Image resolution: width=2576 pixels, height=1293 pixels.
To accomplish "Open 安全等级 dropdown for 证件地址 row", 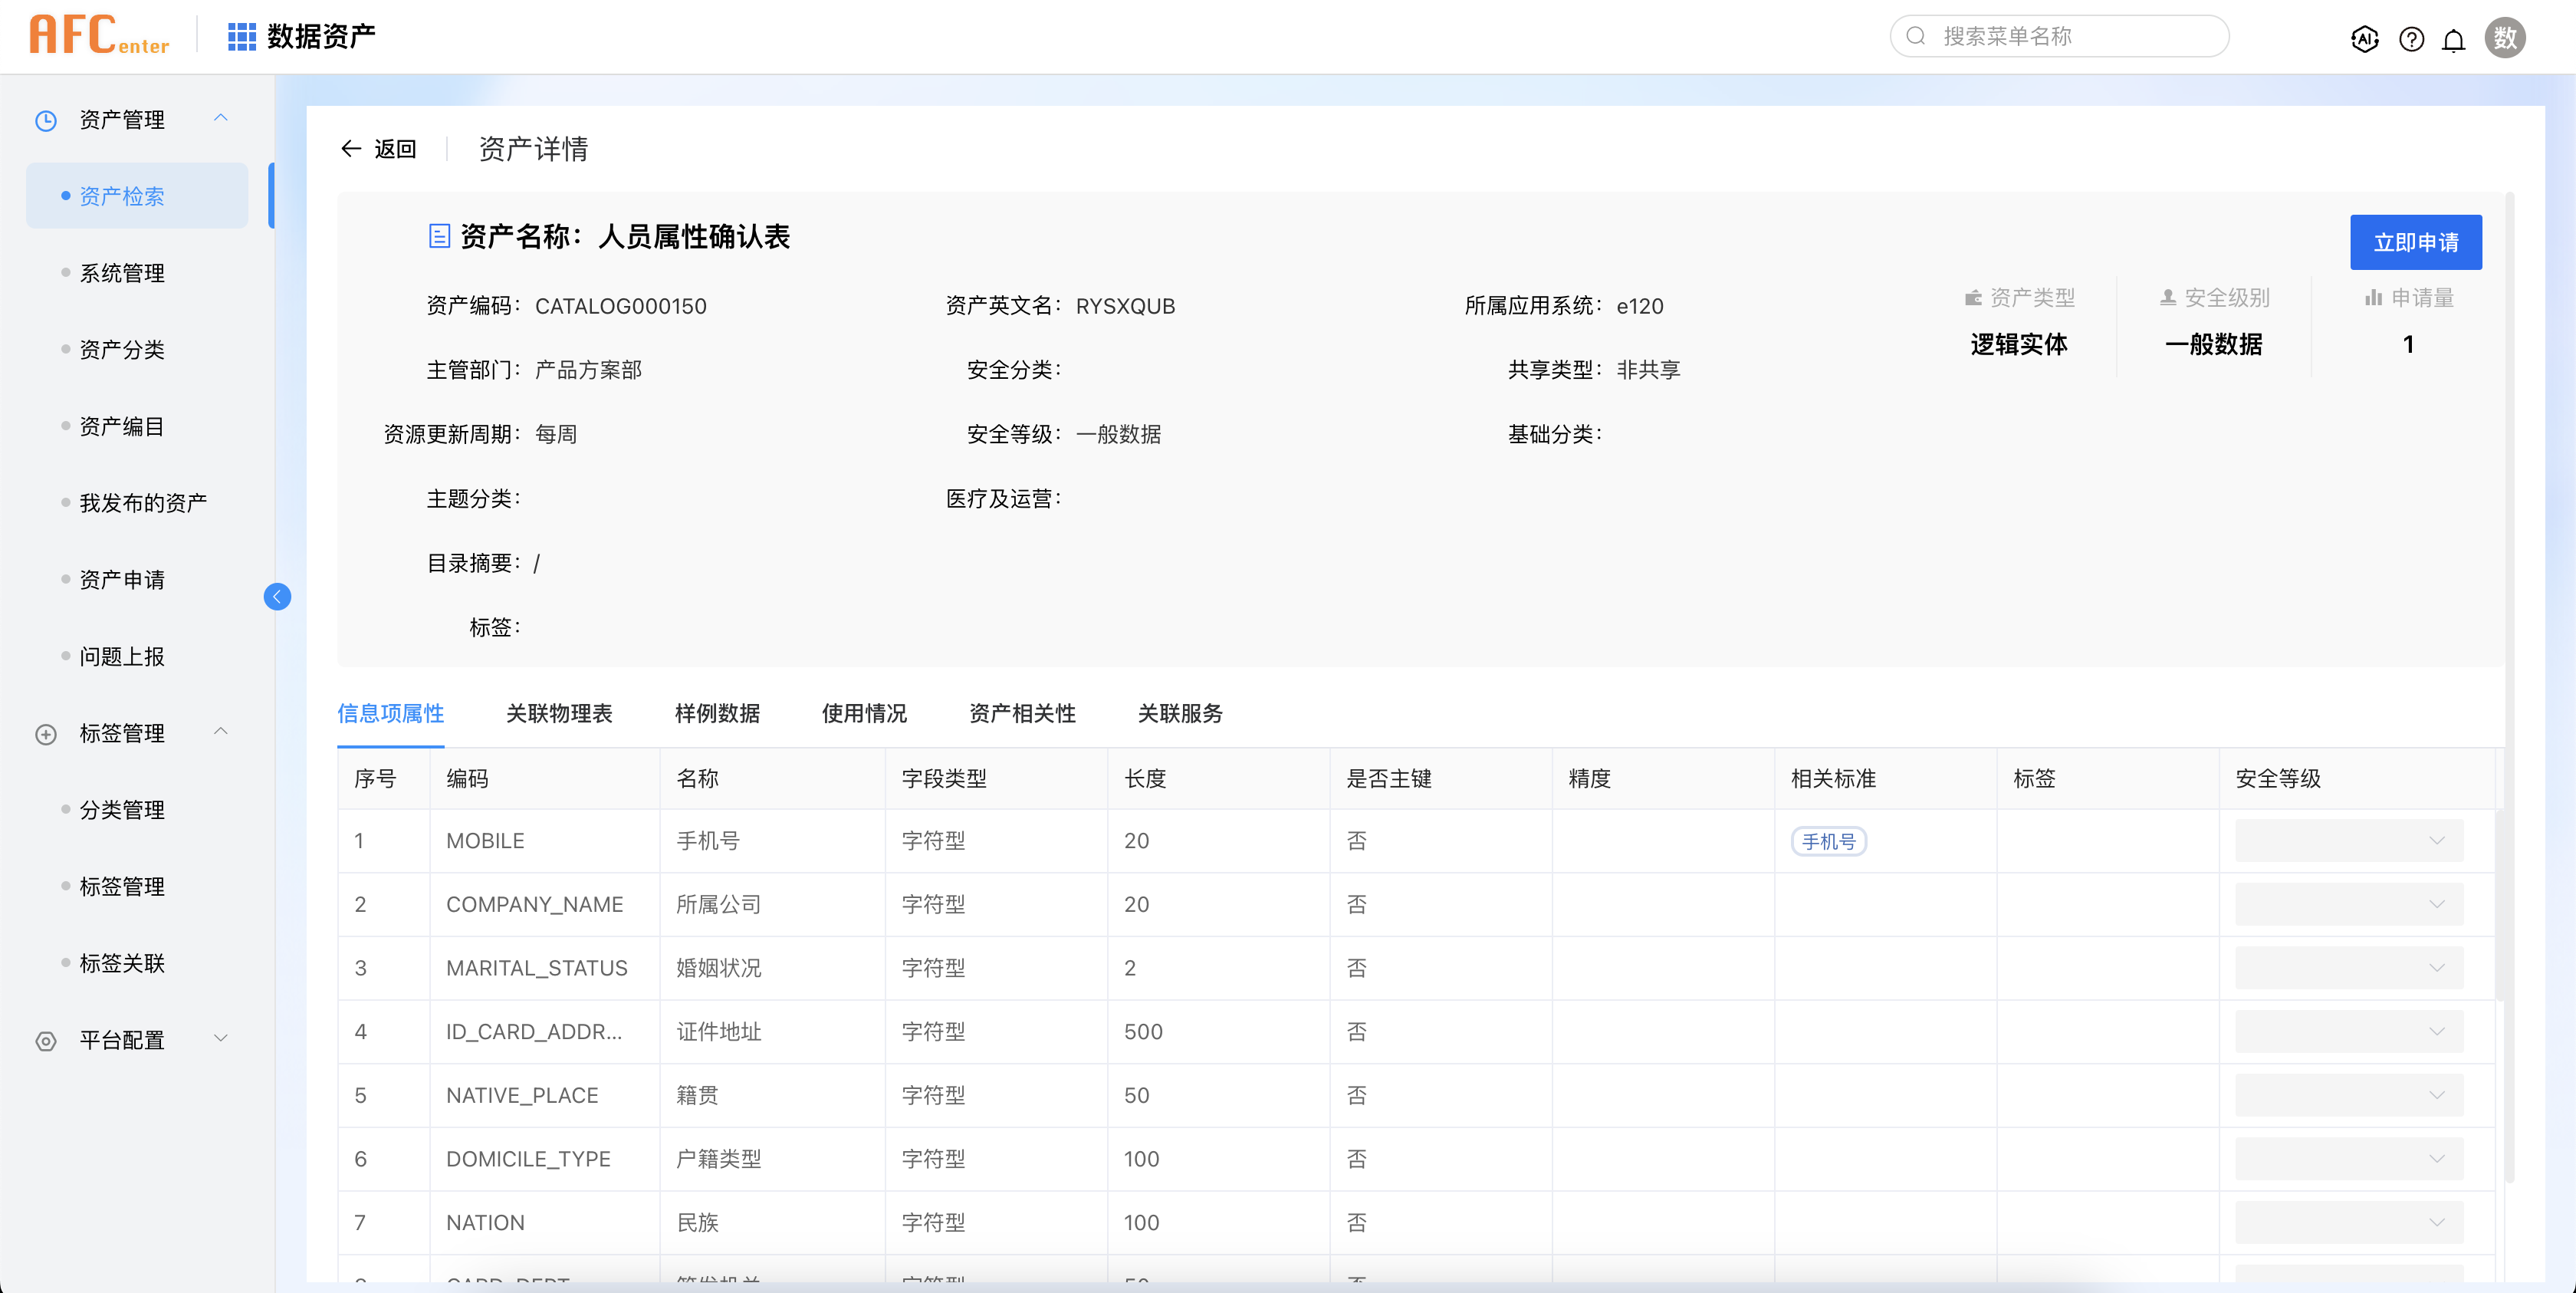I will click(2348, 1032).
